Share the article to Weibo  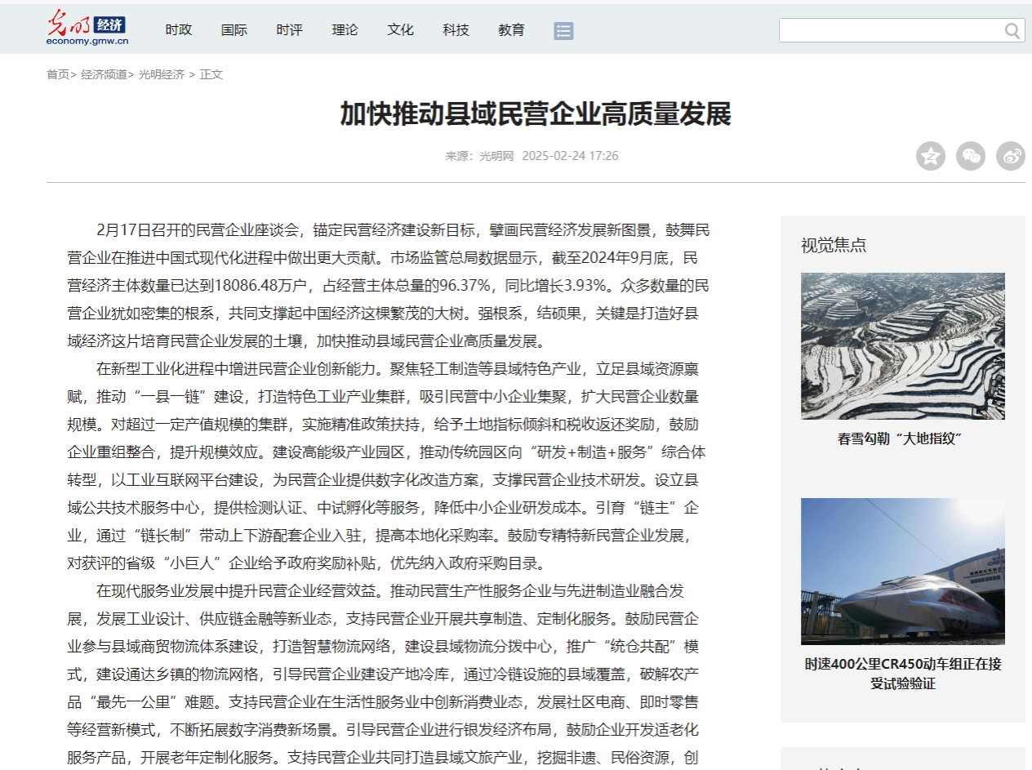[1010, 155]
